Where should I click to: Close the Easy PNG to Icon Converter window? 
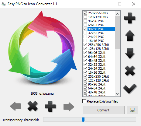pyautogui.click(x=134, y=4)
